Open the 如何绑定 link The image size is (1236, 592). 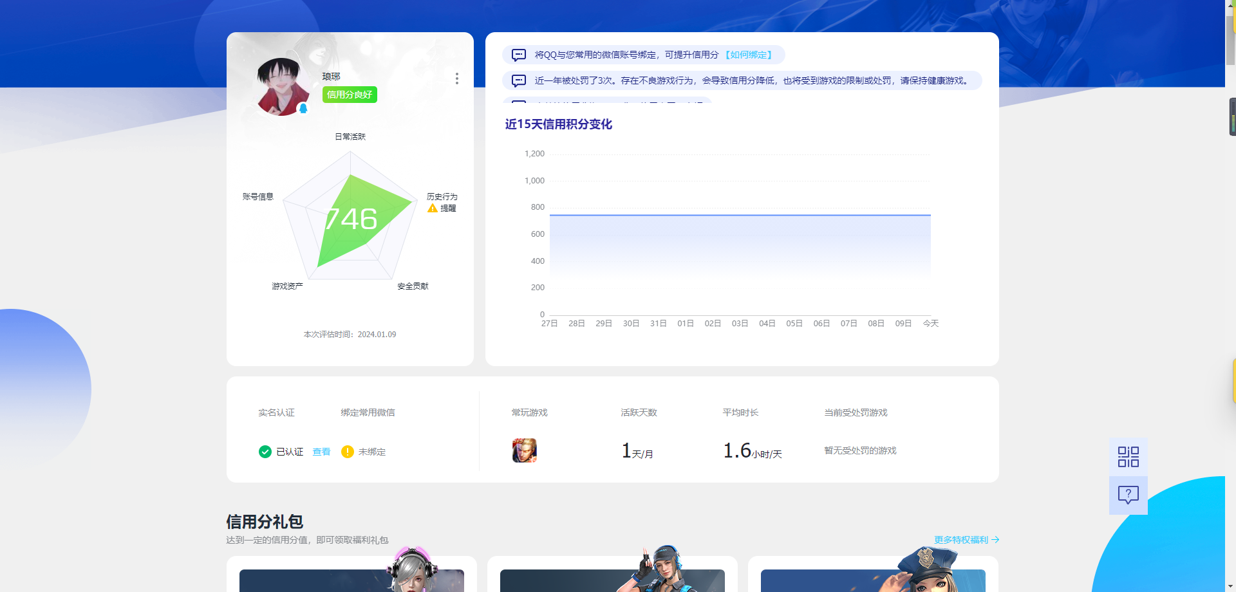coord(748,55)
